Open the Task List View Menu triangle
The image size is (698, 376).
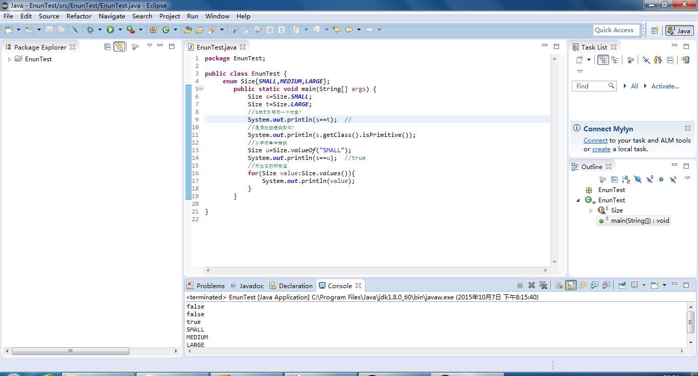(x=579, y=72)
